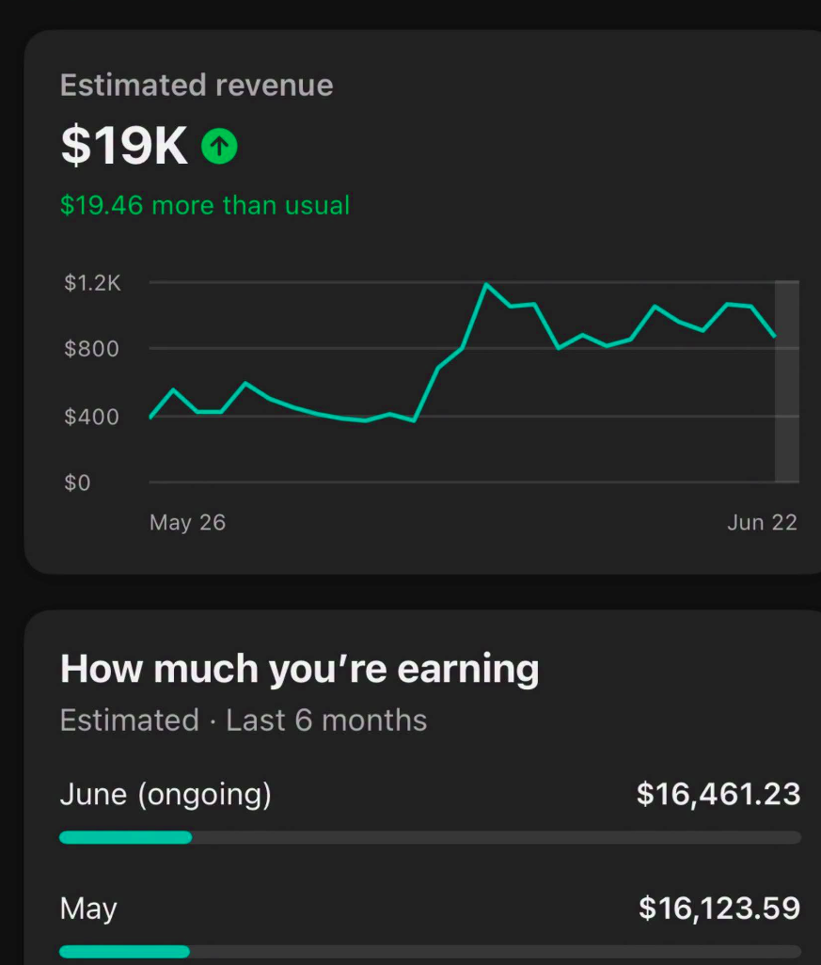Click the highlighted Jun 22 chart bar
The width and height of the screenshot is (821, 965).
point(786,381)
